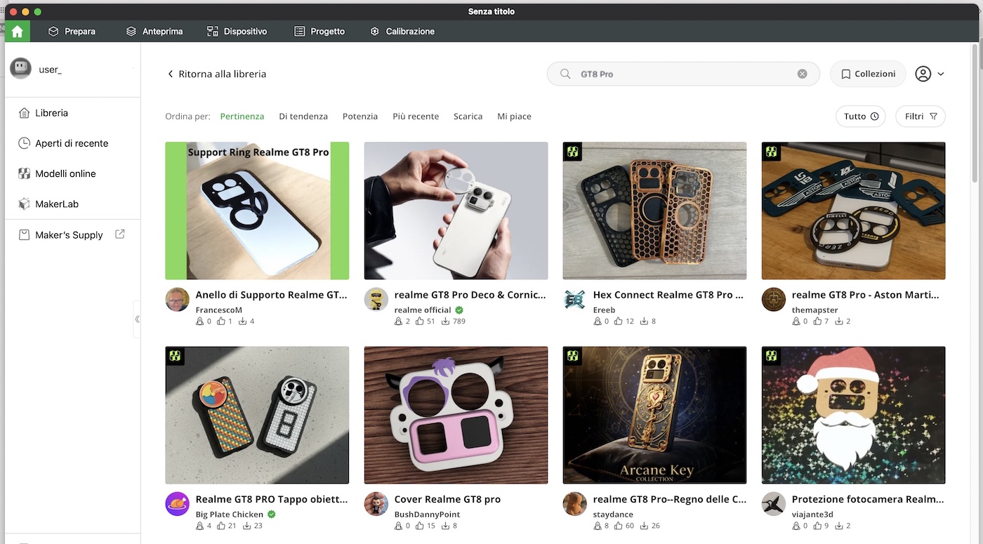
Task: Sort results by Pertinenza
Action: 242,117
